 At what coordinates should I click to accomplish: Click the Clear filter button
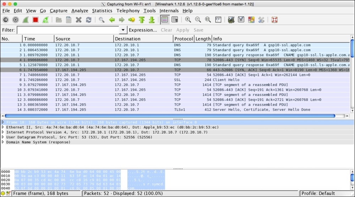(x=166, y=30)
